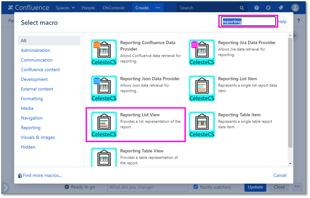
Task: Open the user profile avatar menu
Action: pos(295,8)
